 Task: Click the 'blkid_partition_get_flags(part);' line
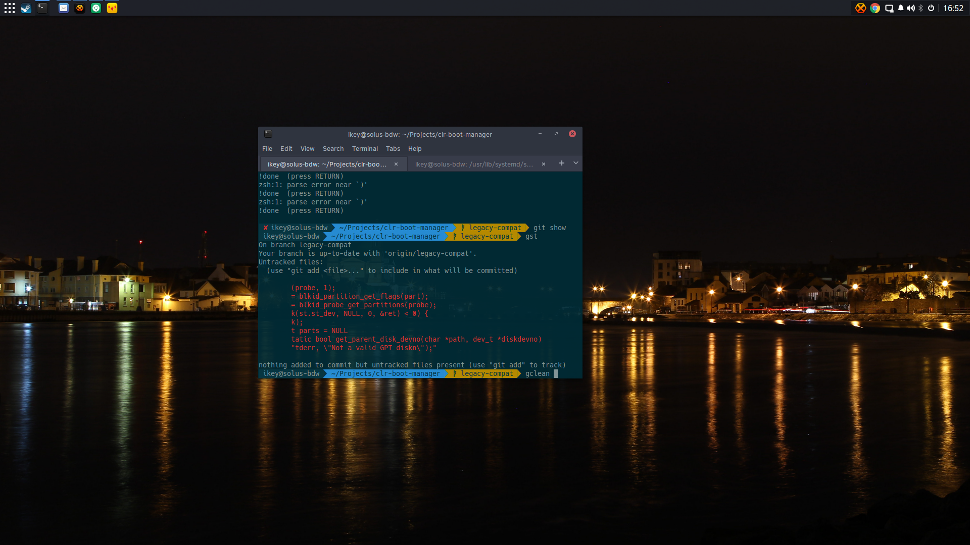[360, 296]
